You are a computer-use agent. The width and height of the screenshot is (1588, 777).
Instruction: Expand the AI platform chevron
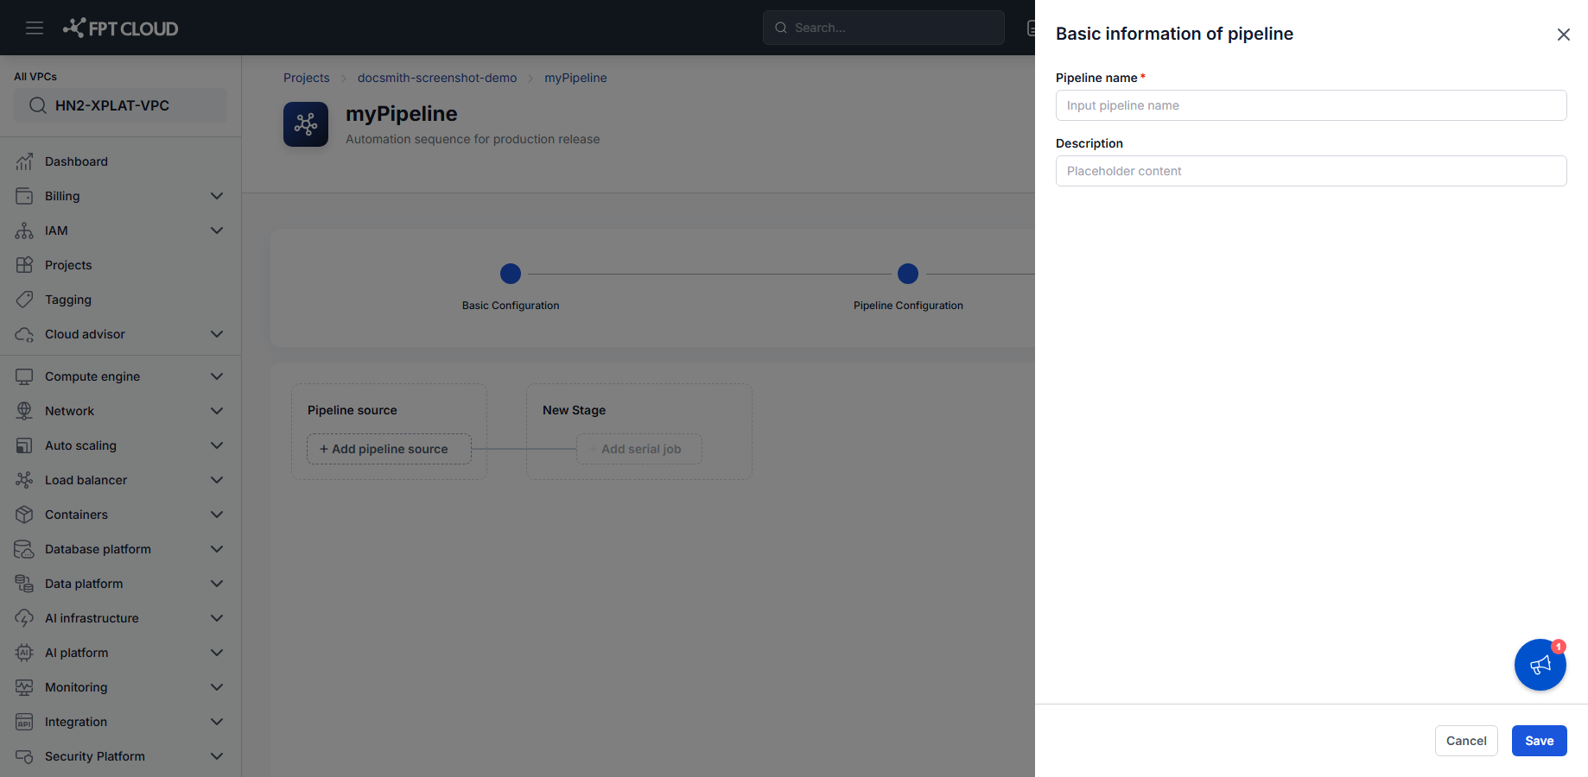tap(217, 653)
